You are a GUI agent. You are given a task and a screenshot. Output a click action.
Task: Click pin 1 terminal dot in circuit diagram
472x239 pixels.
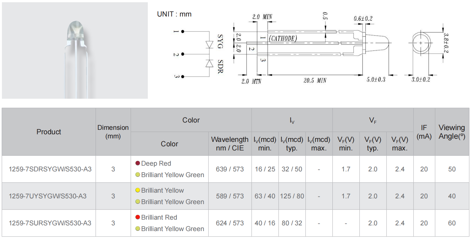[x=182, y=32]
